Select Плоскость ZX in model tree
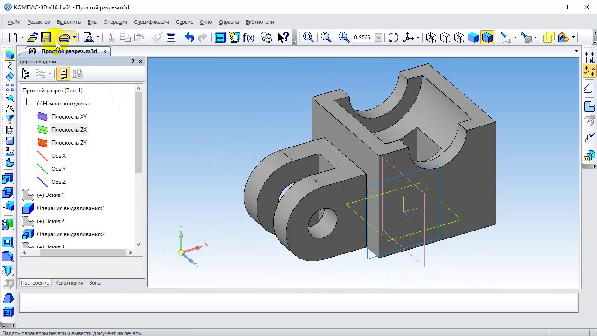The width and height of the screenshot is (597, 336). point(69,130)
